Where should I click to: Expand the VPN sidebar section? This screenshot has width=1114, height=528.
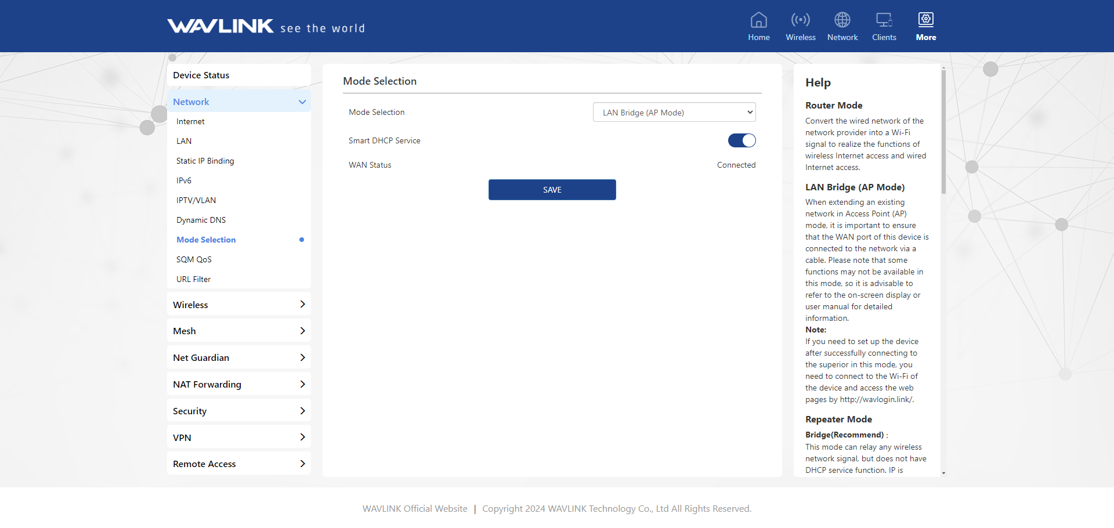[238, 437]
